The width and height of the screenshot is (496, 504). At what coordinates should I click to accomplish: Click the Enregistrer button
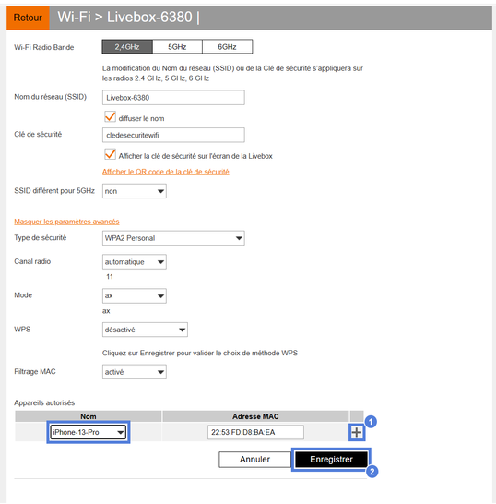(331, 460)
